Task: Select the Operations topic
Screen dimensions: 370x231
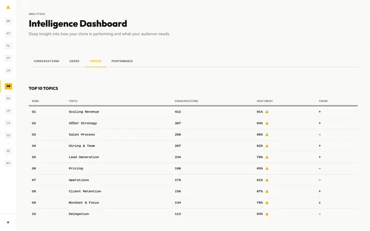Action: (x=79, y=180)
